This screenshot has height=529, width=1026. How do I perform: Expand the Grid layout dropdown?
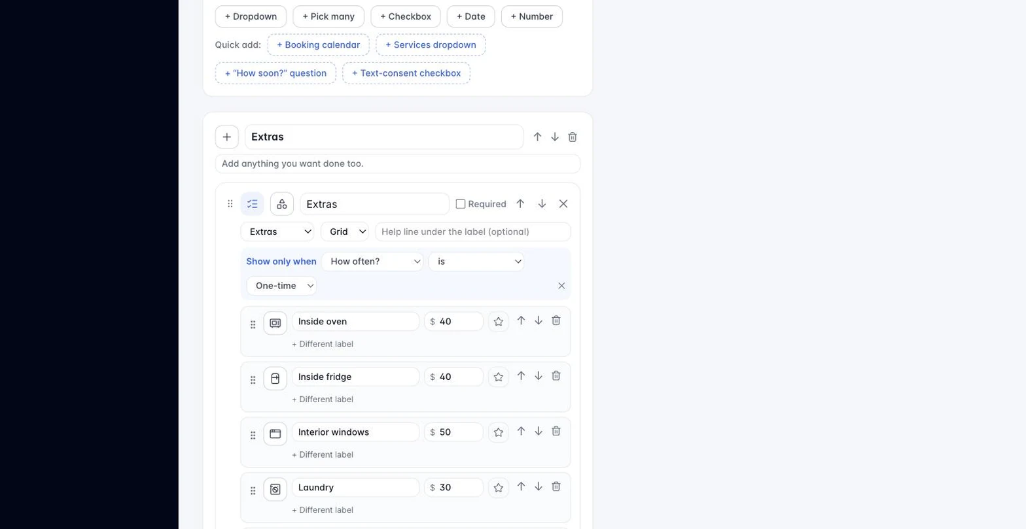[x=345, y=231]
